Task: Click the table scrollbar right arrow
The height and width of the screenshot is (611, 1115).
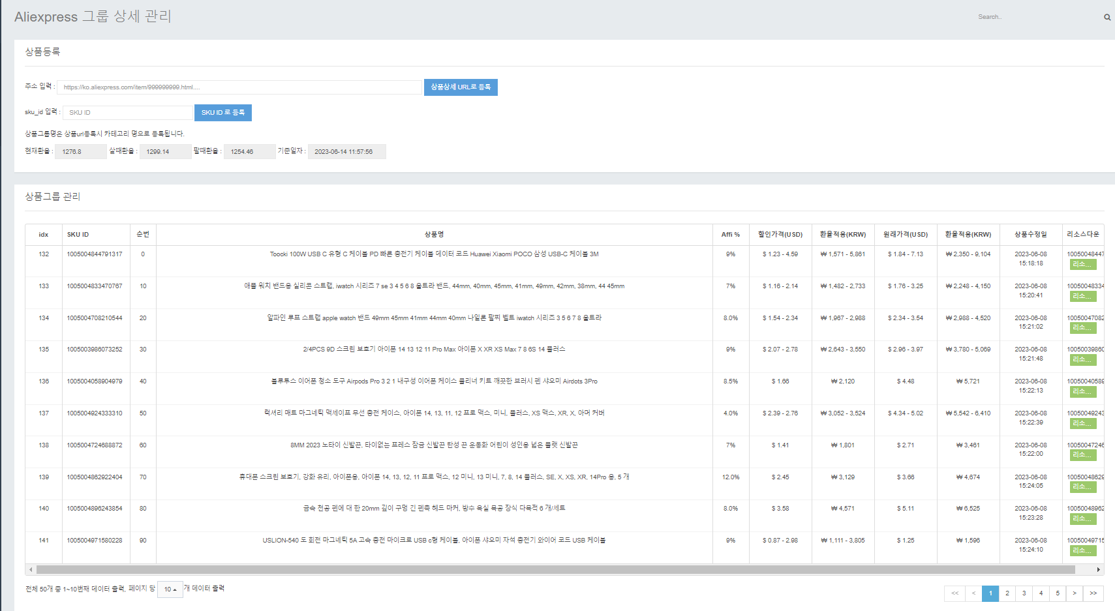Action: click(1099, 570)
